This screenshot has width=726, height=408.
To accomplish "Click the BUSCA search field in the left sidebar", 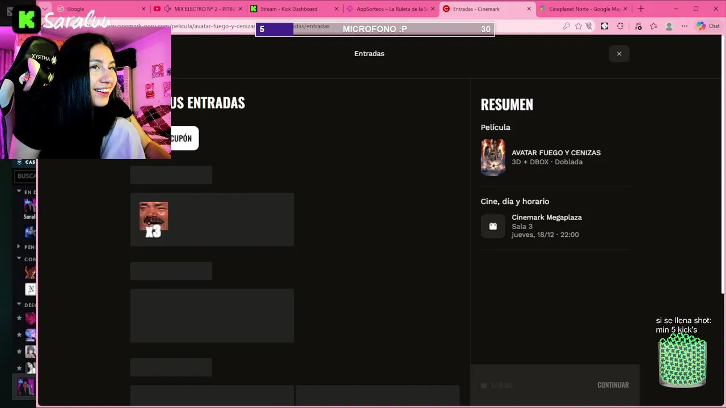I will coord(25,176).
